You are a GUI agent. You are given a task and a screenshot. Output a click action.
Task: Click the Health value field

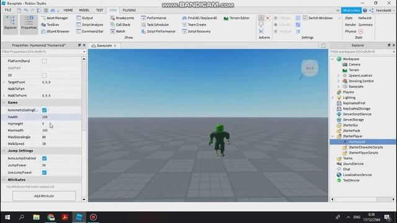point(61,117)
